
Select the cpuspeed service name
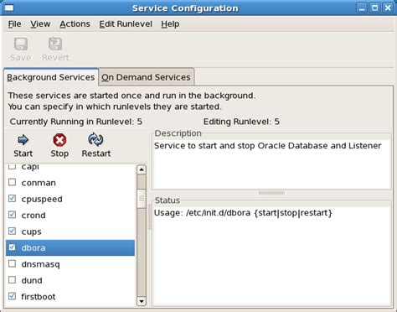click(x=42, y=199)
